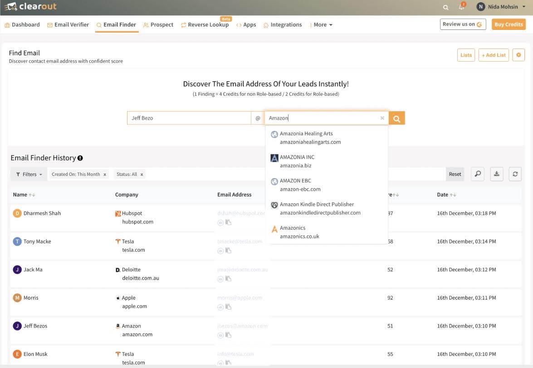The width and height of the screenshot is (533, 368).
Task: Click the Clearout logo
Action: click(x=30, y=6)
